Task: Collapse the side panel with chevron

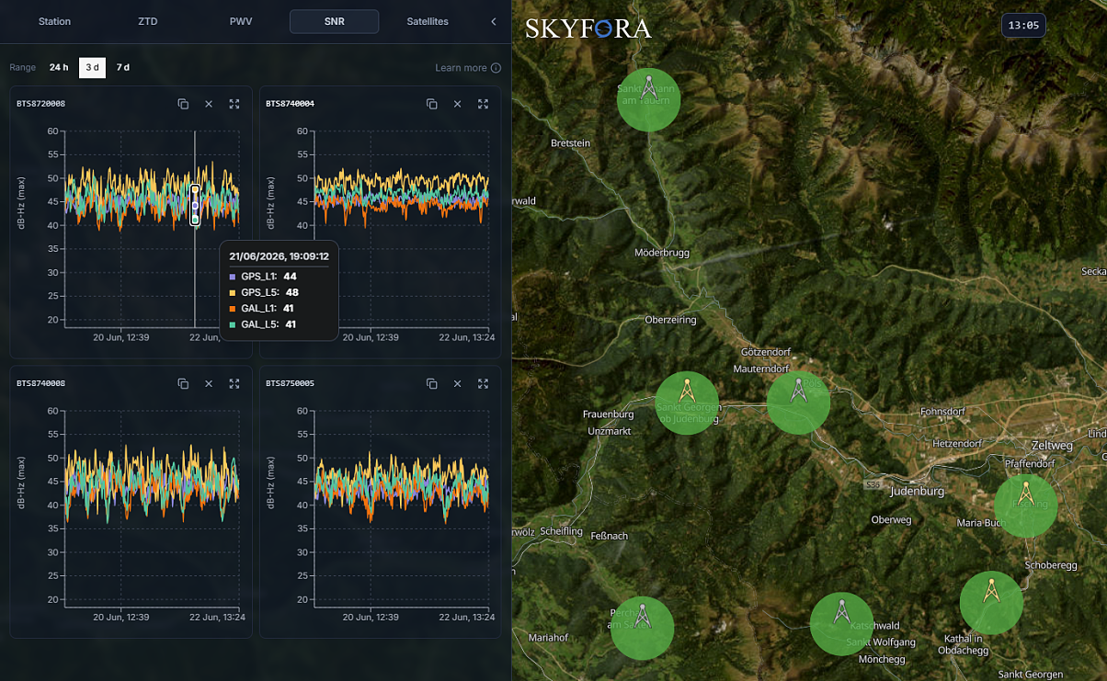Action: [x=494, y=21]
